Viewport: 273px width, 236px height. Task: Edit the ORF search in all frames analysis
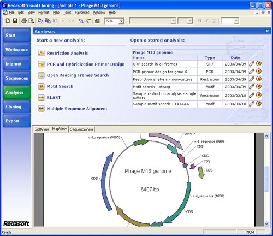pyautogui.click(x=252, y=64)
